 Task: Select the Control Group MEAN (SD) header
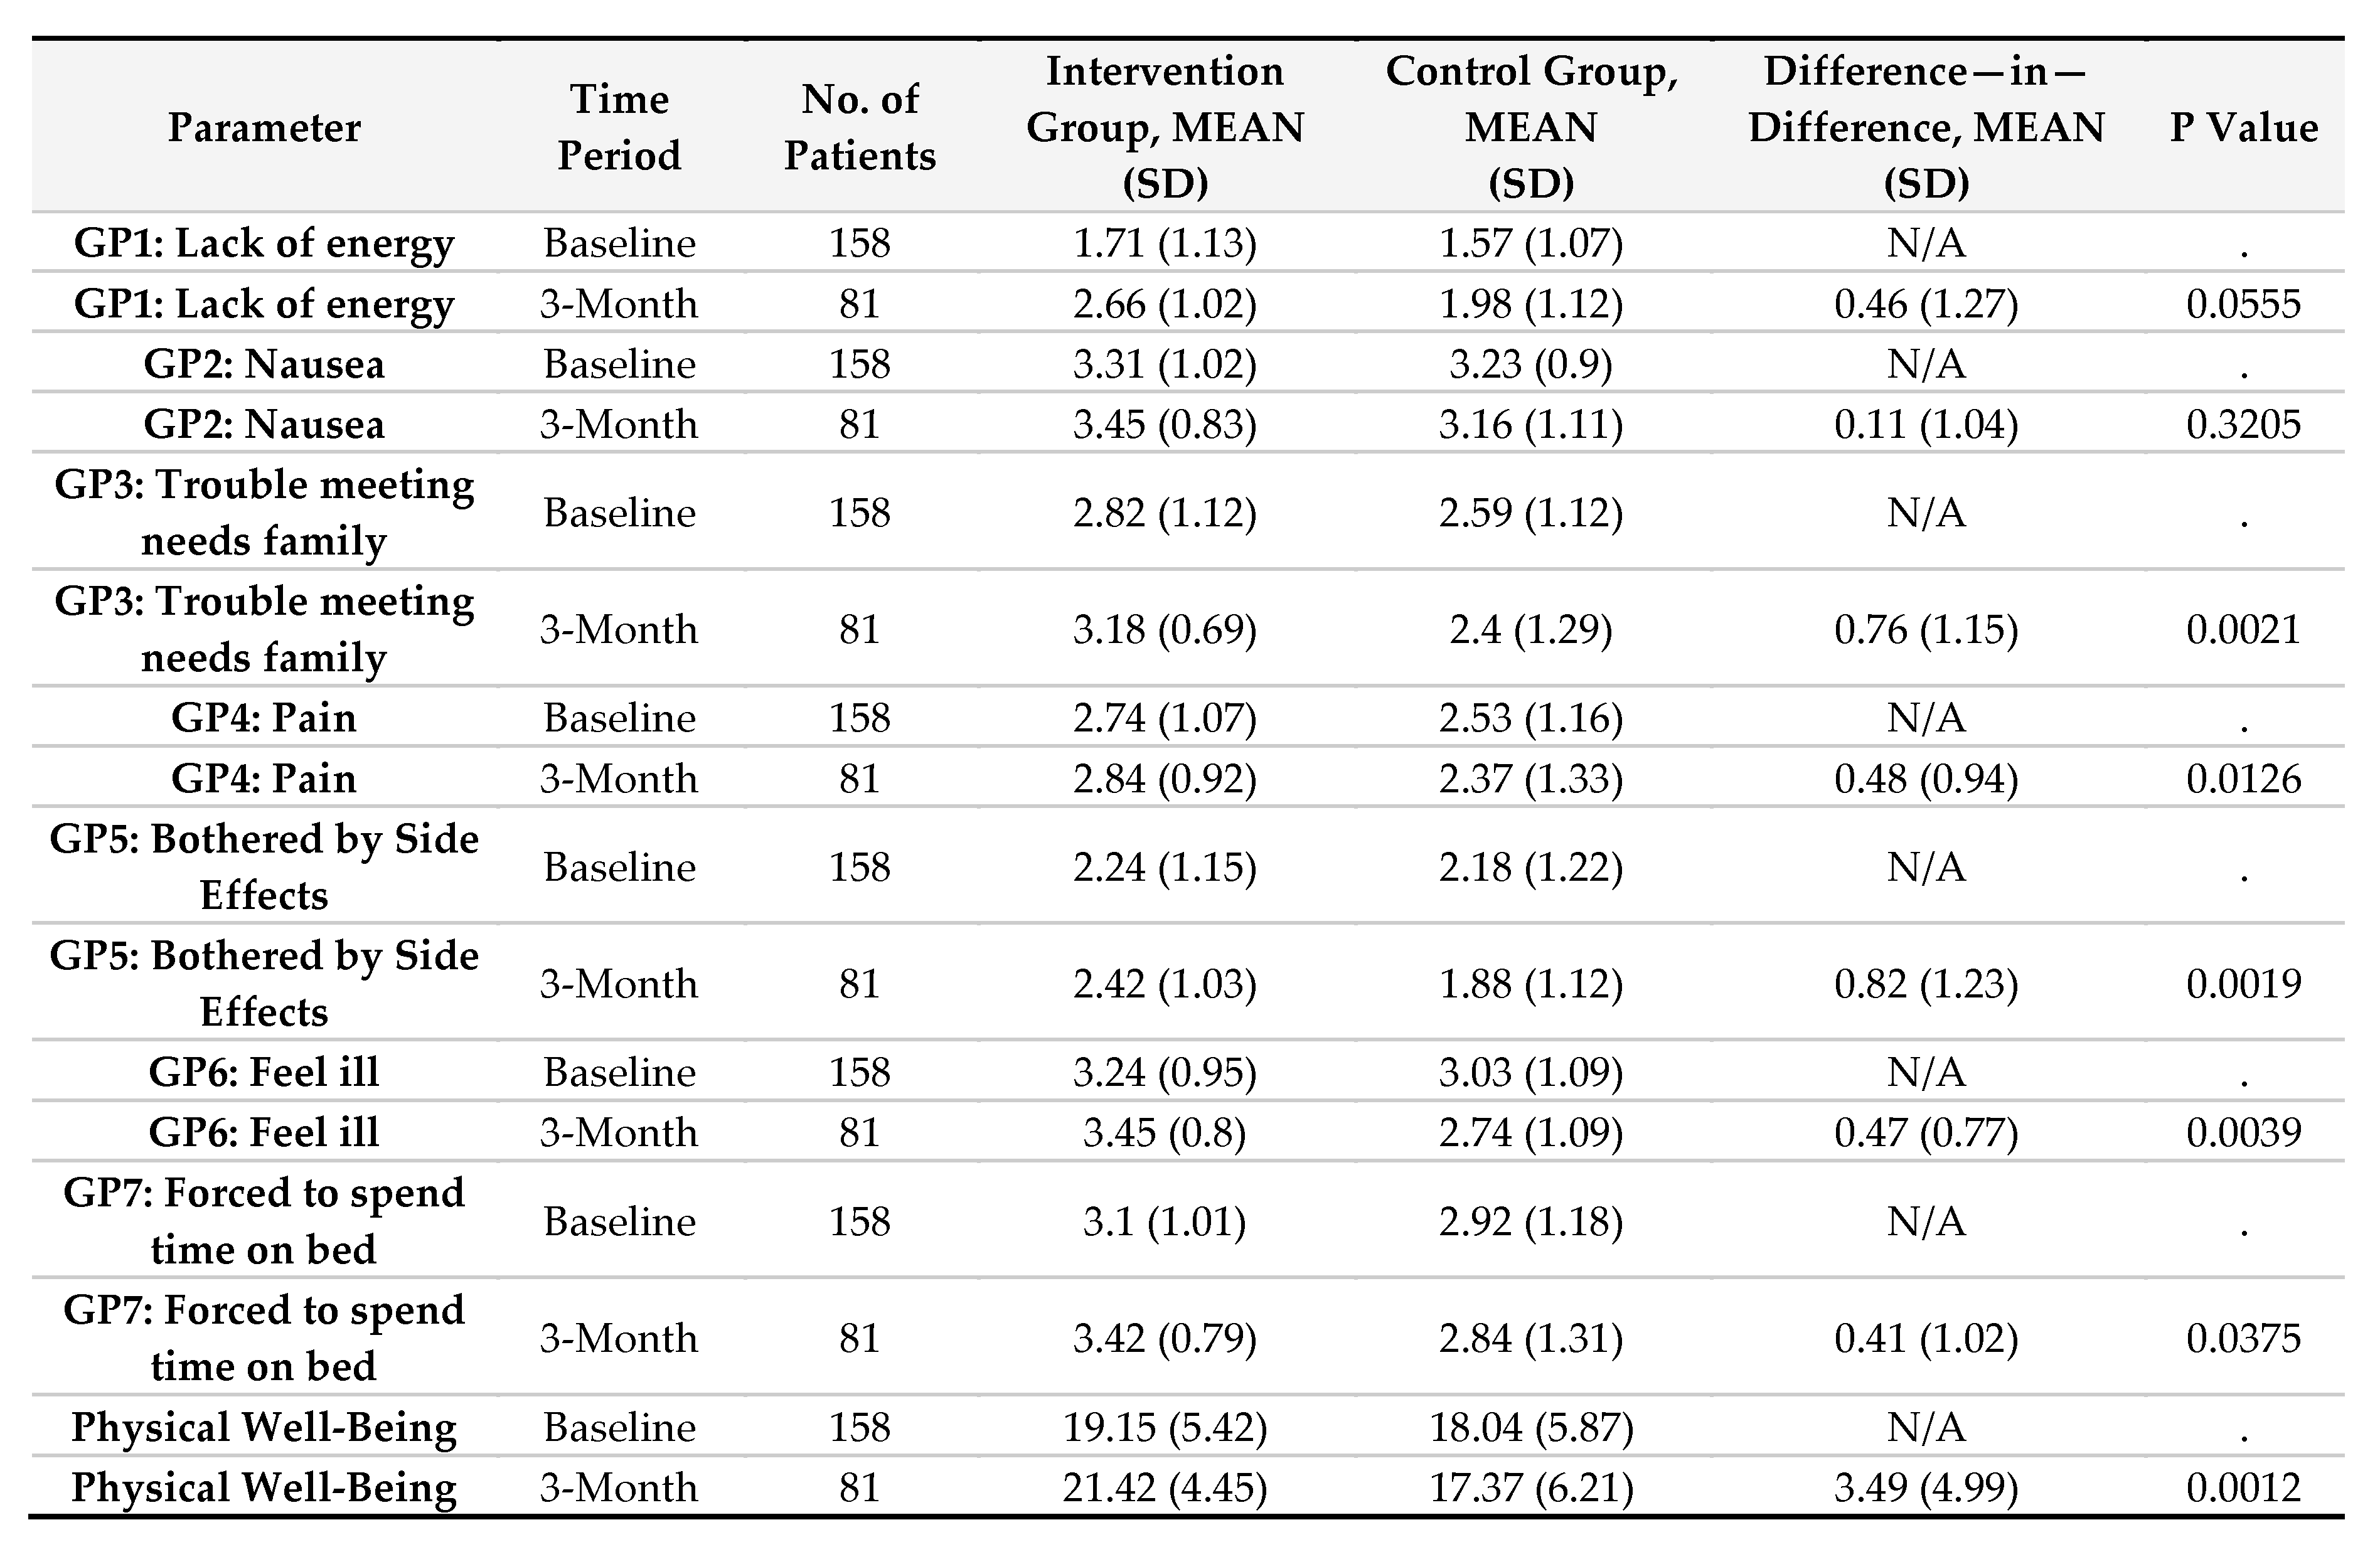click(1531, 127)
